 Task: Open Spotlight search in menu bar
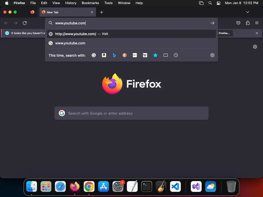coord(210,3)
